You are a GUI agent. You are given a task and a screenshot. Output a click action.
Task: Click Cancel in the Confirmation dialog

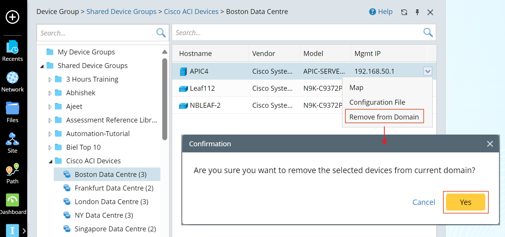point(424,202)
